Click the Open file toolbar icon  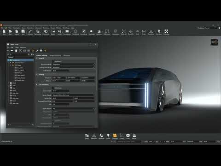coord(10,32)
